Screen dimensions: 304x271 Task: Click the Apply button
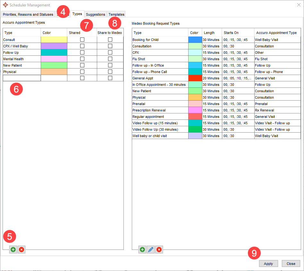tap(268, 263)
